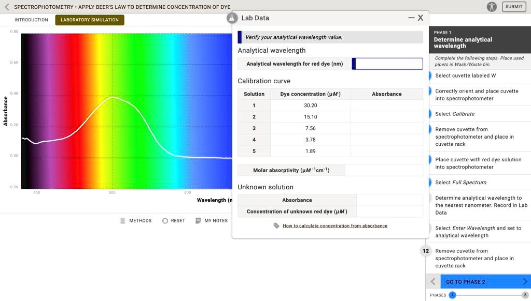
Task: Minimize the Lab Data window
Action: coord(410,17)
